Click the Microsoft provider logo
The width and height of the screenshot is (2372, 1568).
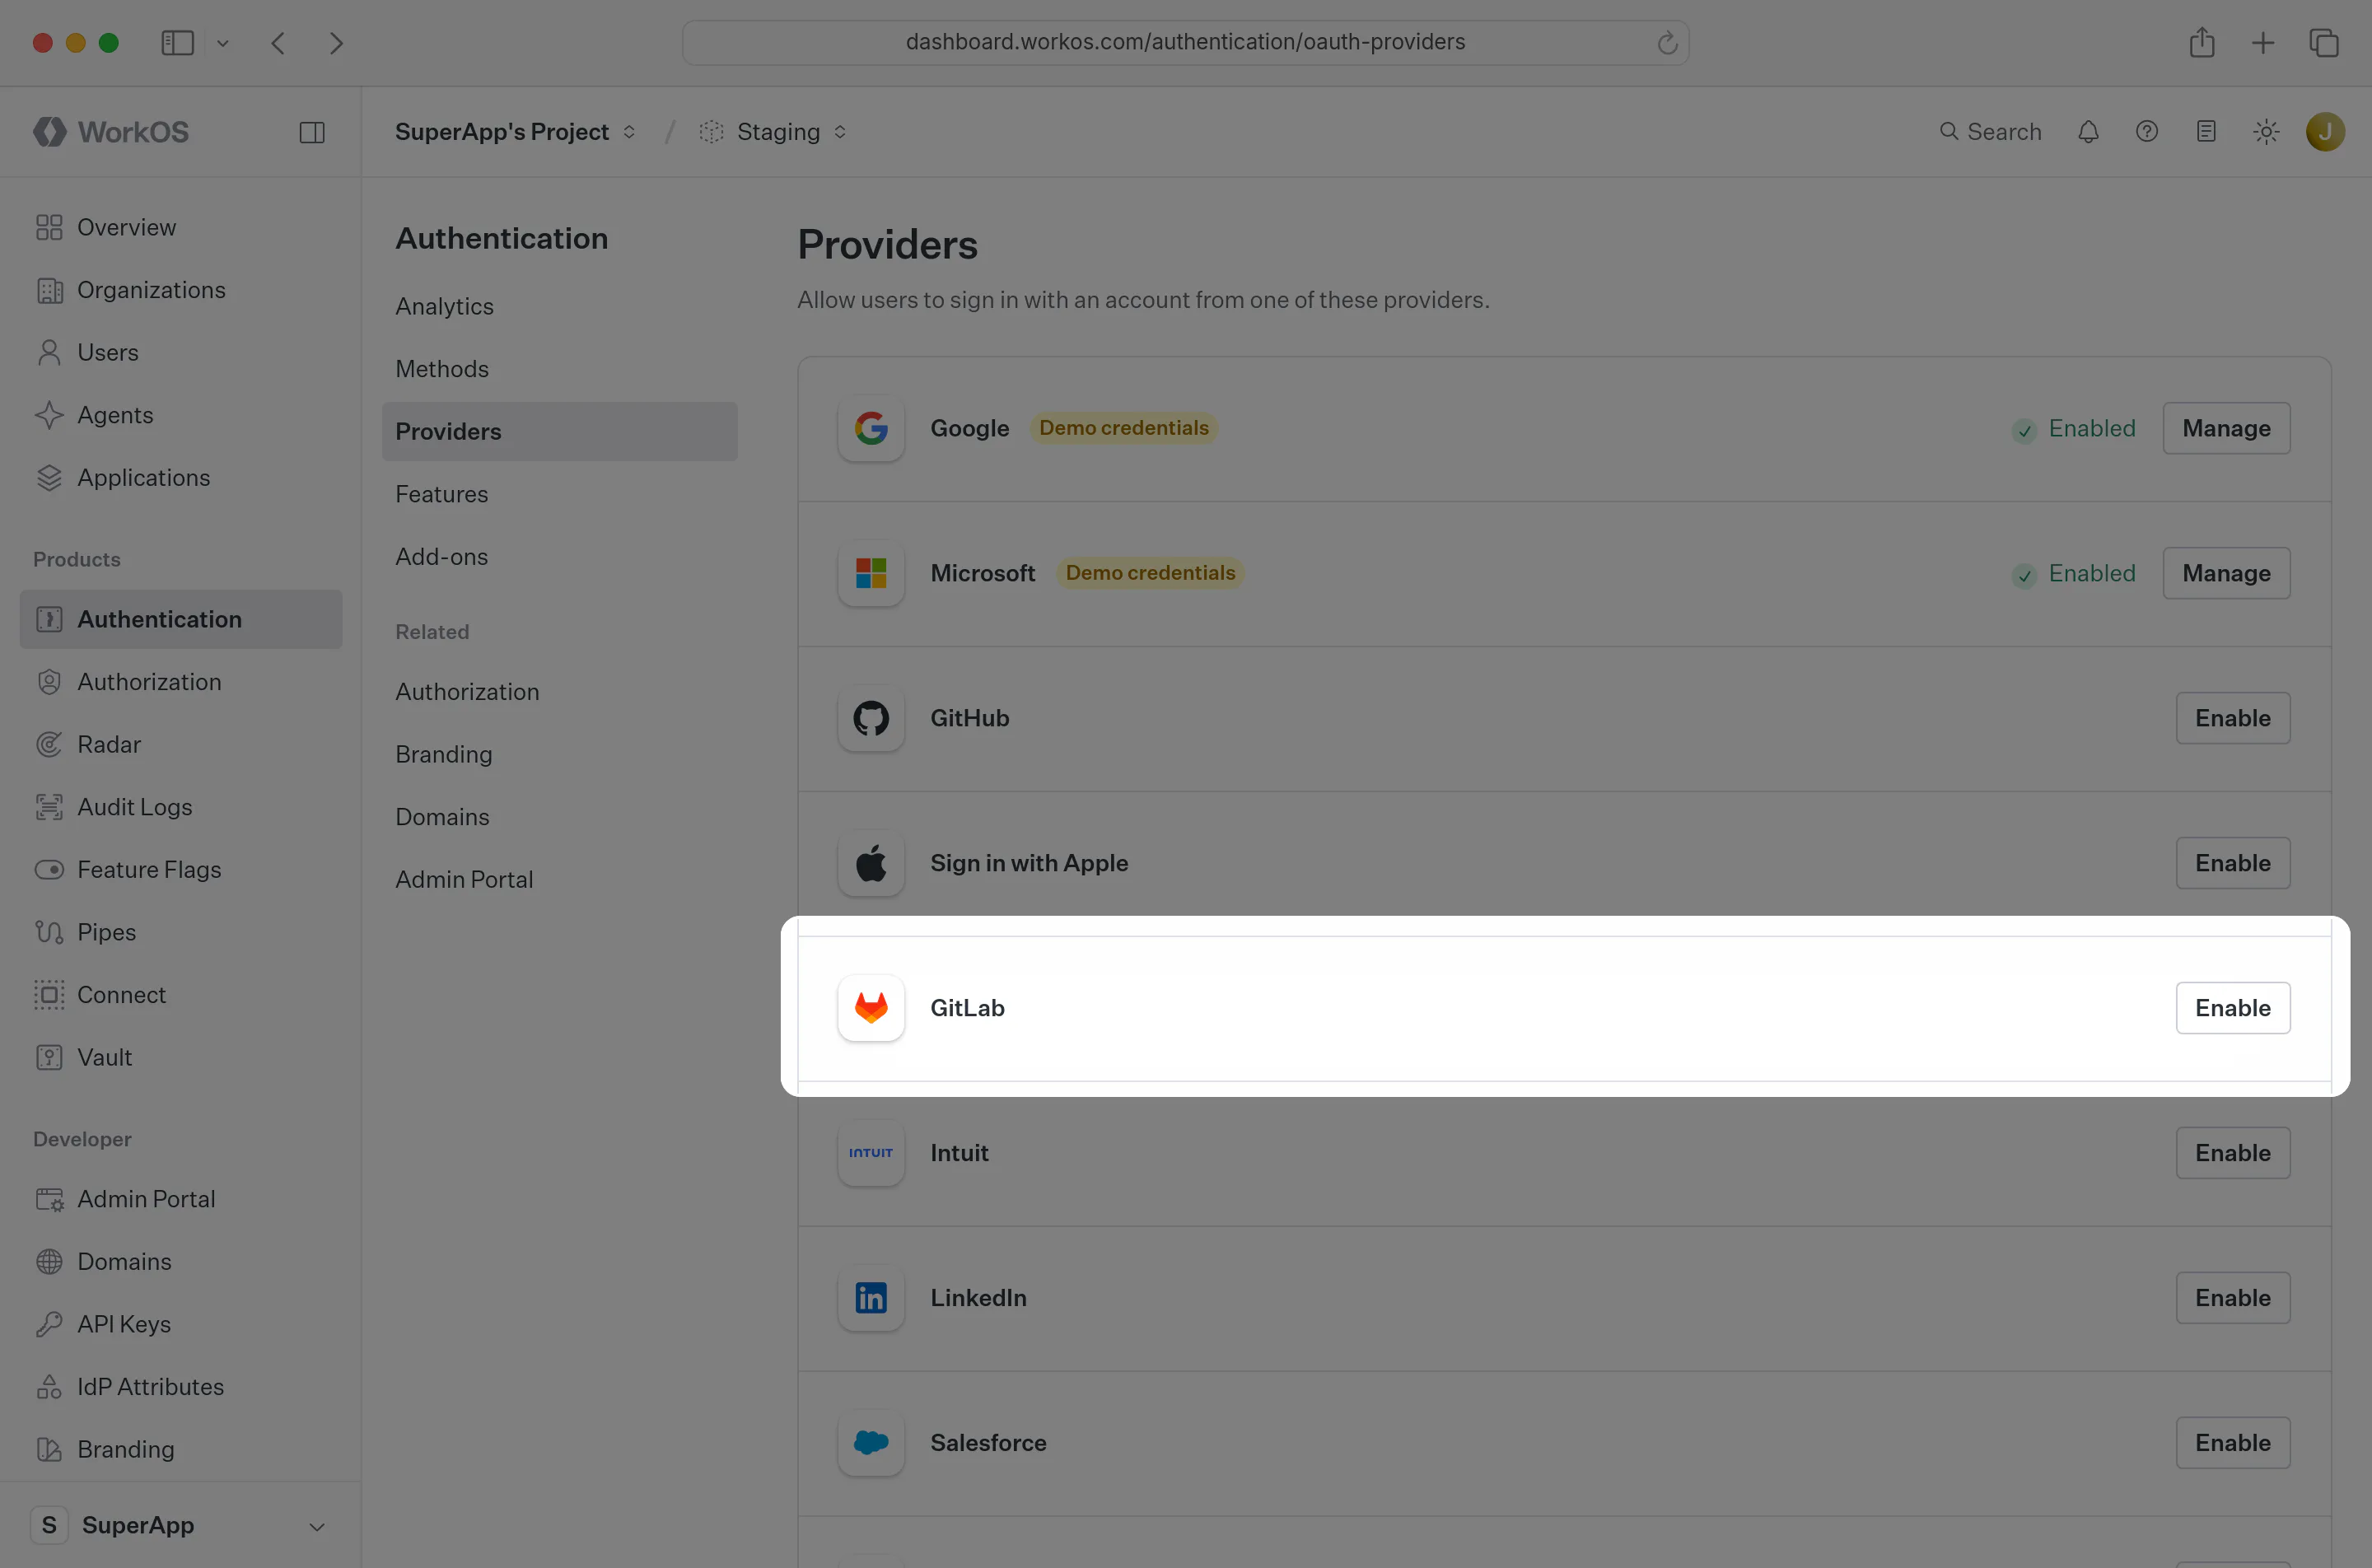871,573
